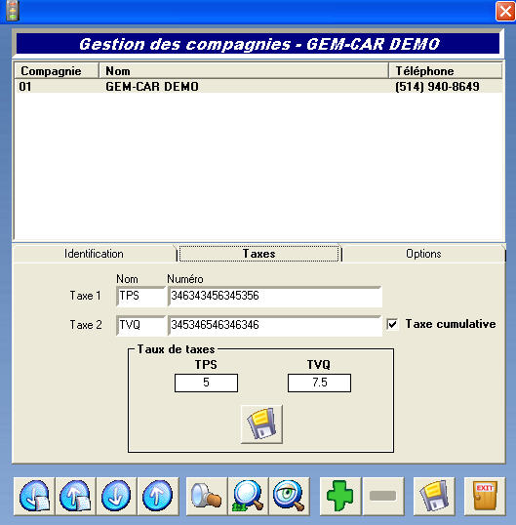Screen dimensions: 516x525
Task: Open the Options tab
Action: tap(423, 254)
